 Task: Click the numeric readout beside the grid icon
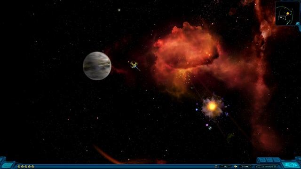click(226, 167)
